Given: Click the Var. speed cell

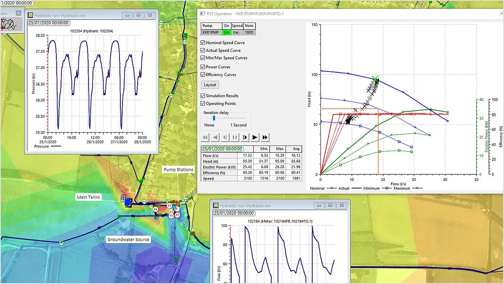Looking at the screenshot, I should tap(237, 32).
